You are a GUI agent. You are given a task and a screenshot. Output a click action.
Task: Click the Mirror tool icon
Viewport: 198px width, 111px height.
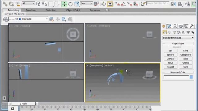tap(174, 4)
